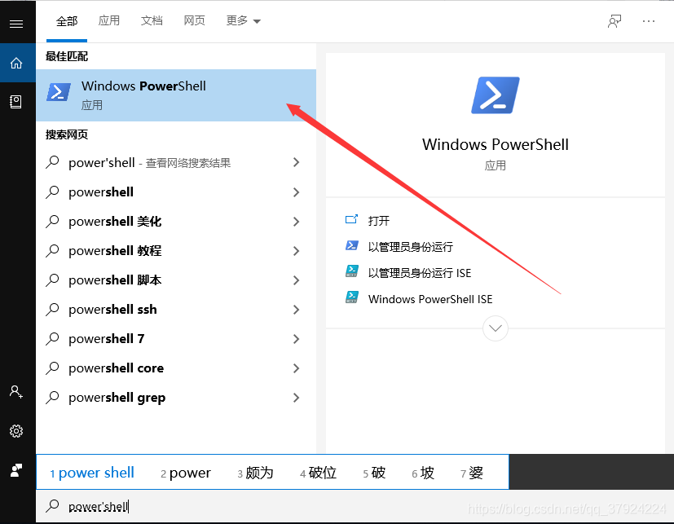Open the settings gear in the sidebar
The image size is (674, 524).
pyautogui.click(x=16, y=431)
